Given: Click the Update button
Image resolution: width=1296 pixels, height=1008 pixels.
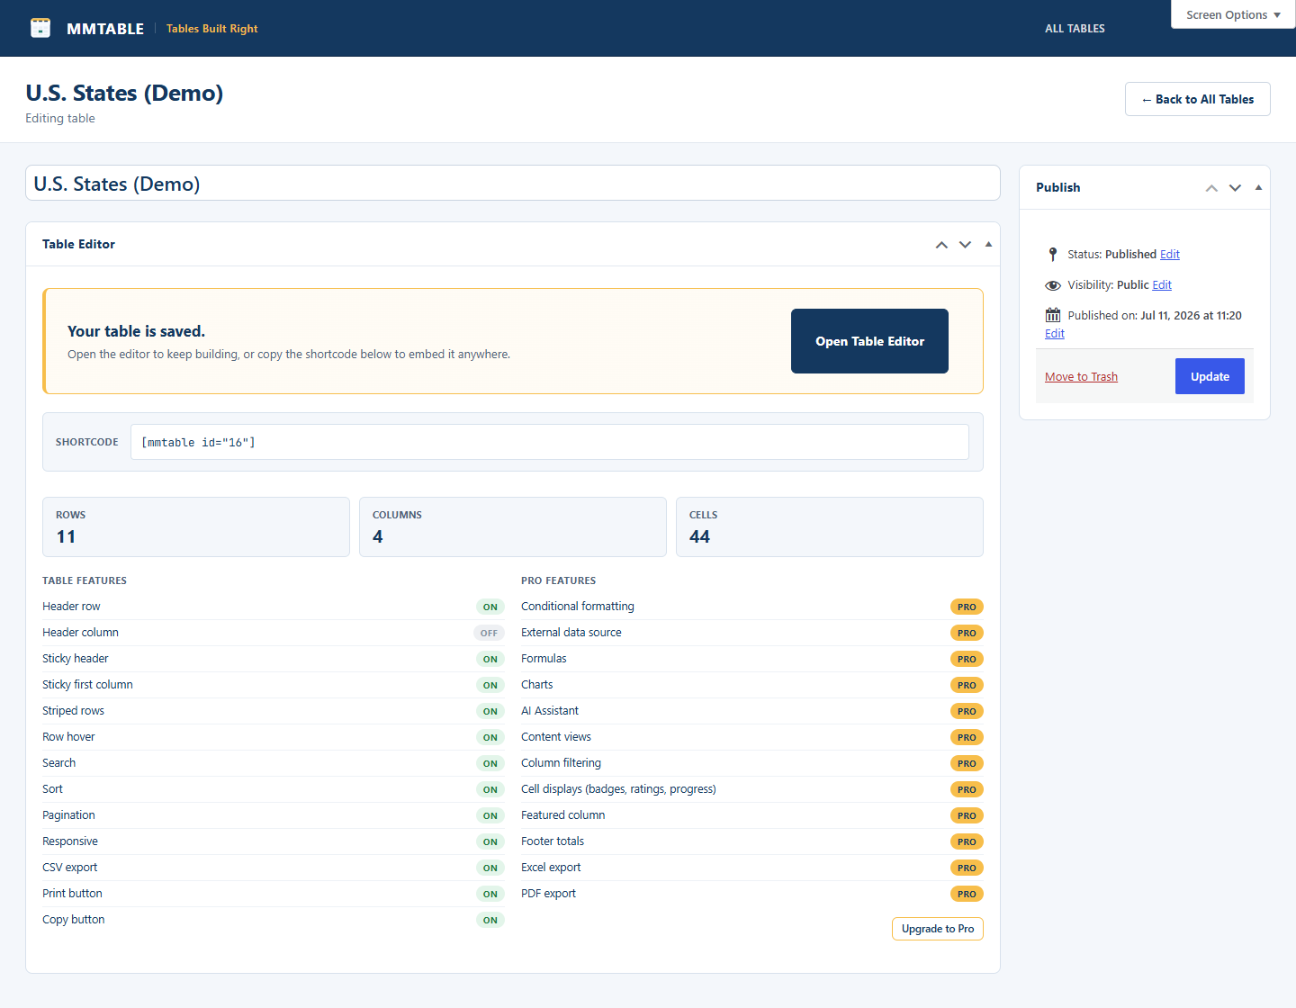Looking at the screenshot, I should pos(1210,376).
